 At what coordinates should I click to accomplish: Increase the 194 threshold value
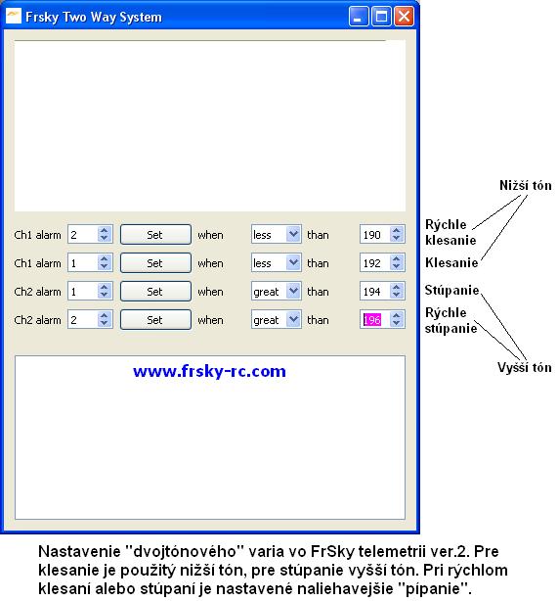[x=396, y=287]
